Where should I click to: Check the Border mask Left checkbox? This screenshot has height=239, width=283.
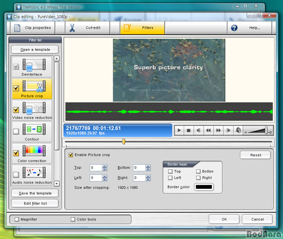click(170, 177)
